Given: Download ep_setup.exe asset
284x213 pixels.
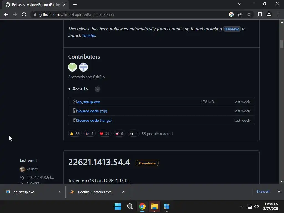Looking at the screenshot, I should [x=88, y=102].
